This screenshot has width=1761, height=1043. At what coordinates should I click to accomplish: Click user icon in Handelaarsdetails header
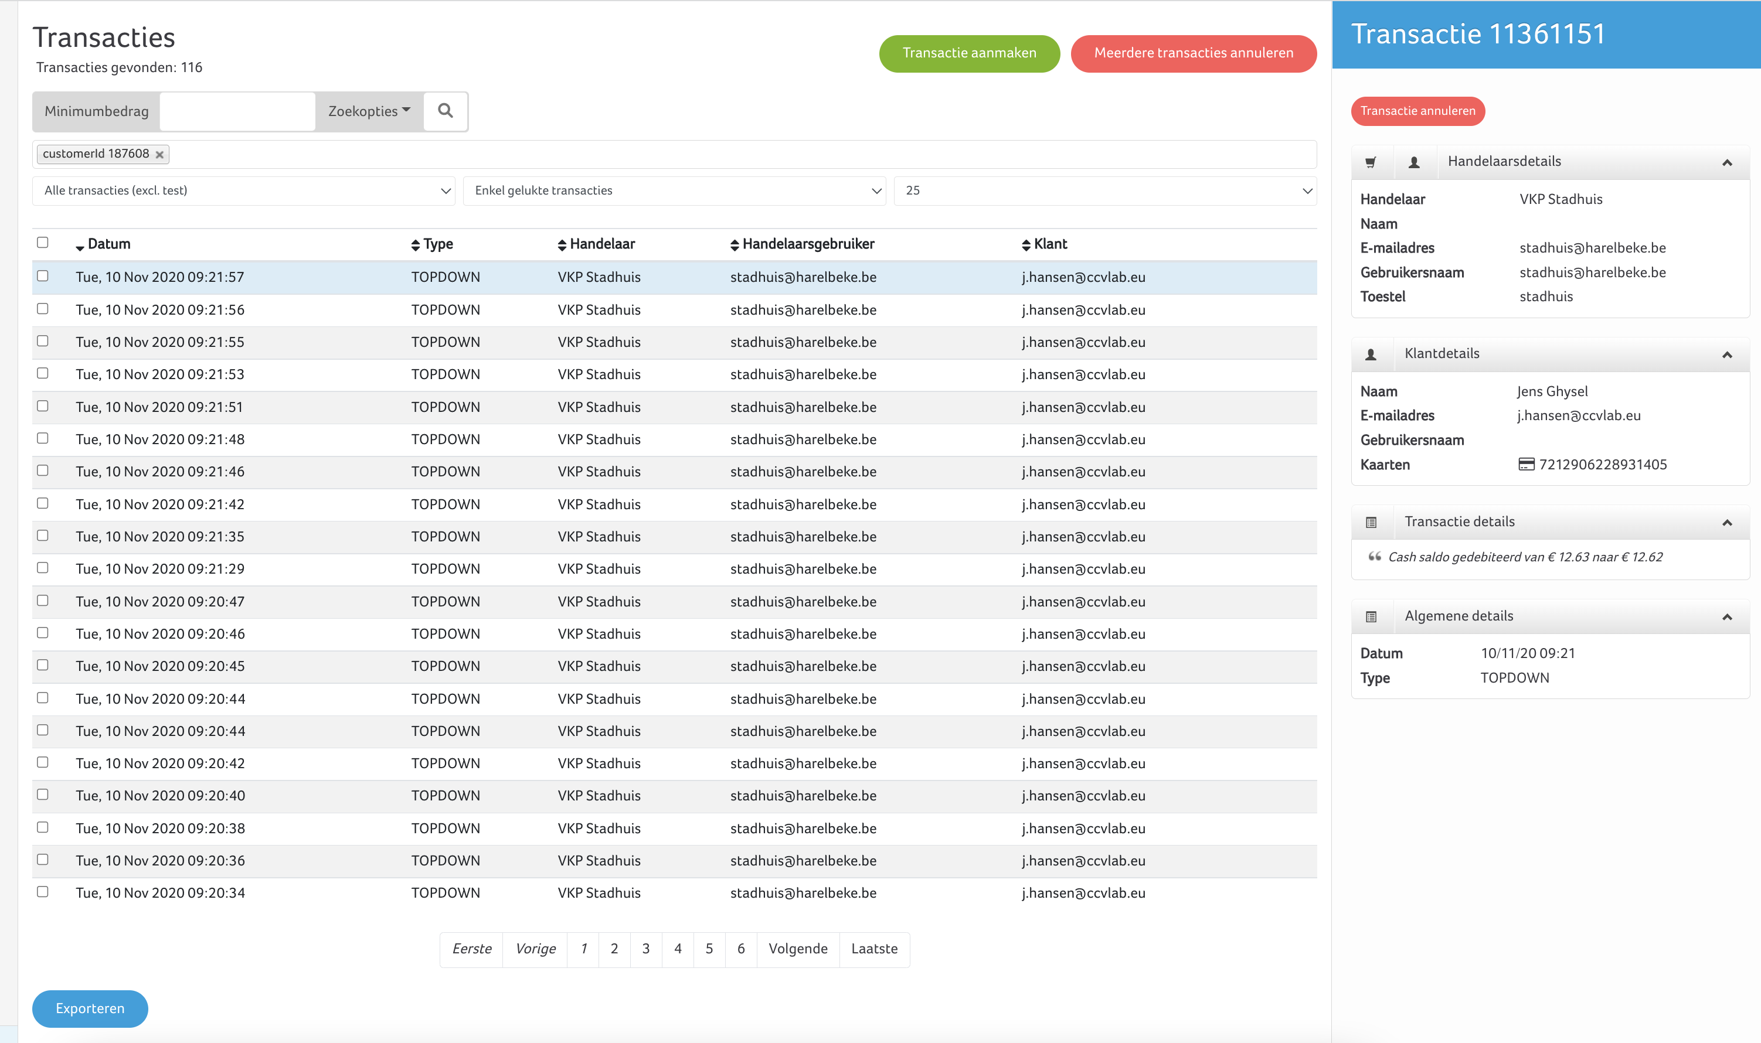coord(1414,162)
